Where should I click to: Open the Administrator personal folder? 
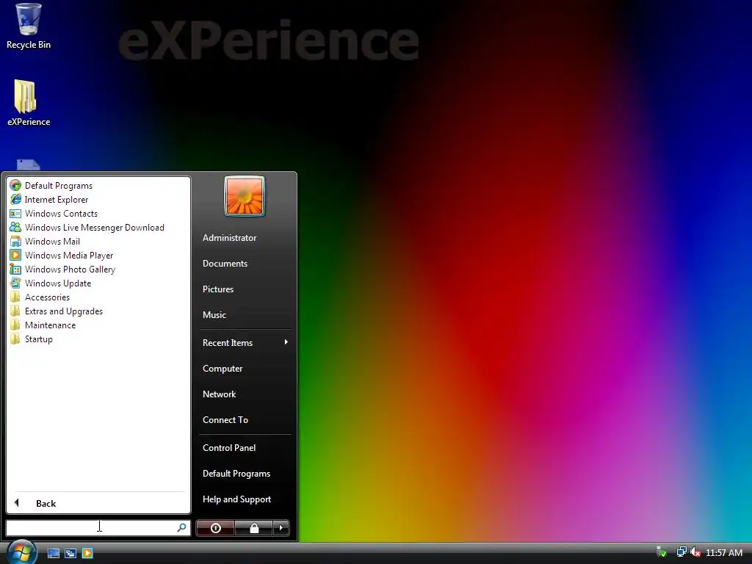click(x=229, y=238)
